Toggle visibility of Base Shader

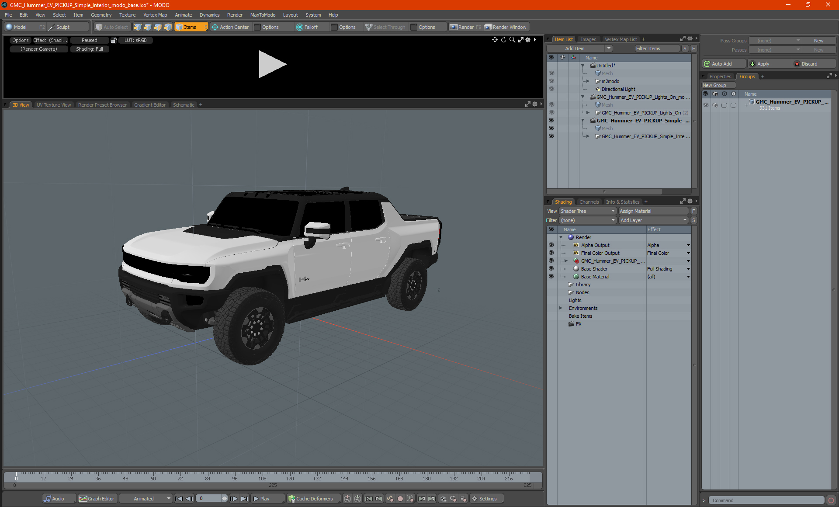tap(551, 269)
